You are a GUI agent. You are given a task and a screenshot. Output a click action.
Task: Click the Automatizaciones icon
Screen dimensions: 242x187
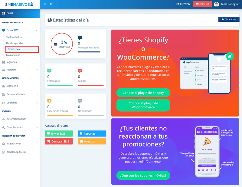click(4, 119)
